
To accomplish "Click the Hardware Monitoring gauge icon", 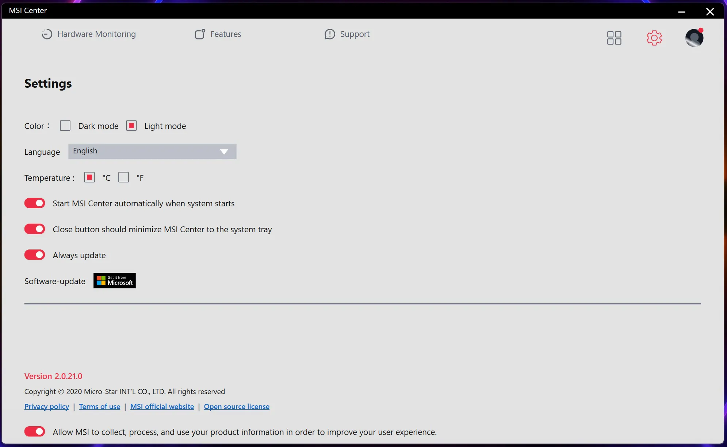I will pos(47,34).
